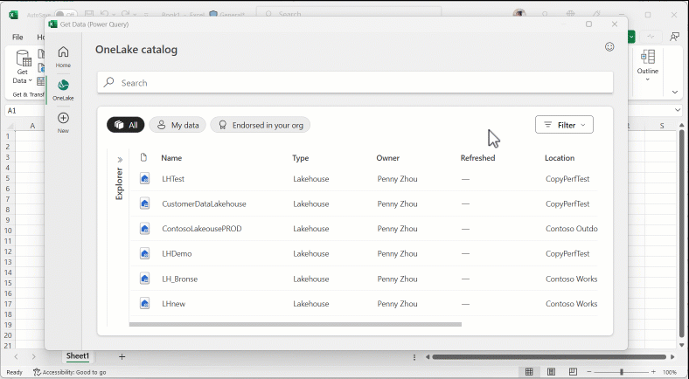Toggle the AutoSave switch

coord(65,15)
